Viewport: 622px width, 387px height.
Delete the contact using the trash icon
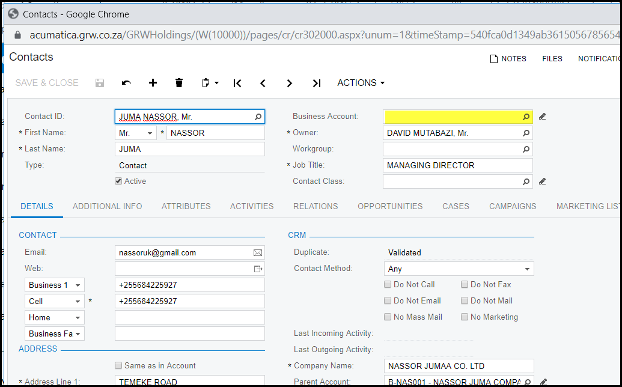(x=179, y=83)
